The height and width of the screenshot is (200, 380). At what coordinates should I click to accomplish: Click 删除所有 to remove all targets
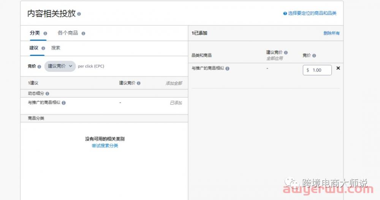(x=331, y=33)
